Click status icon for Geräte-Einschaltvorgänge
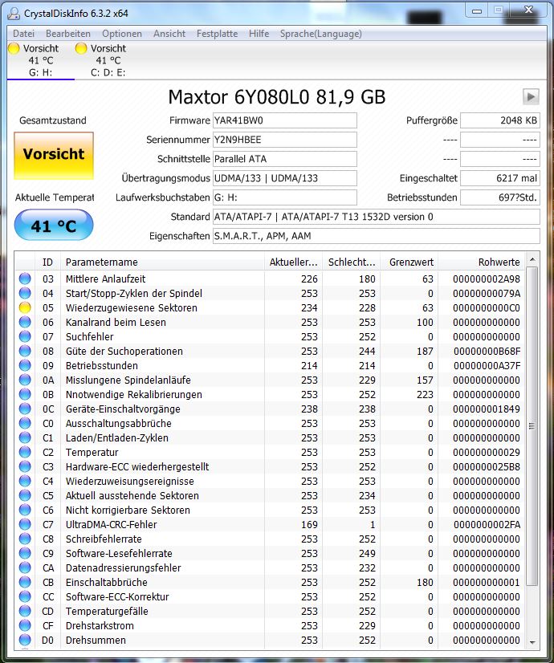 coord(26,409)
